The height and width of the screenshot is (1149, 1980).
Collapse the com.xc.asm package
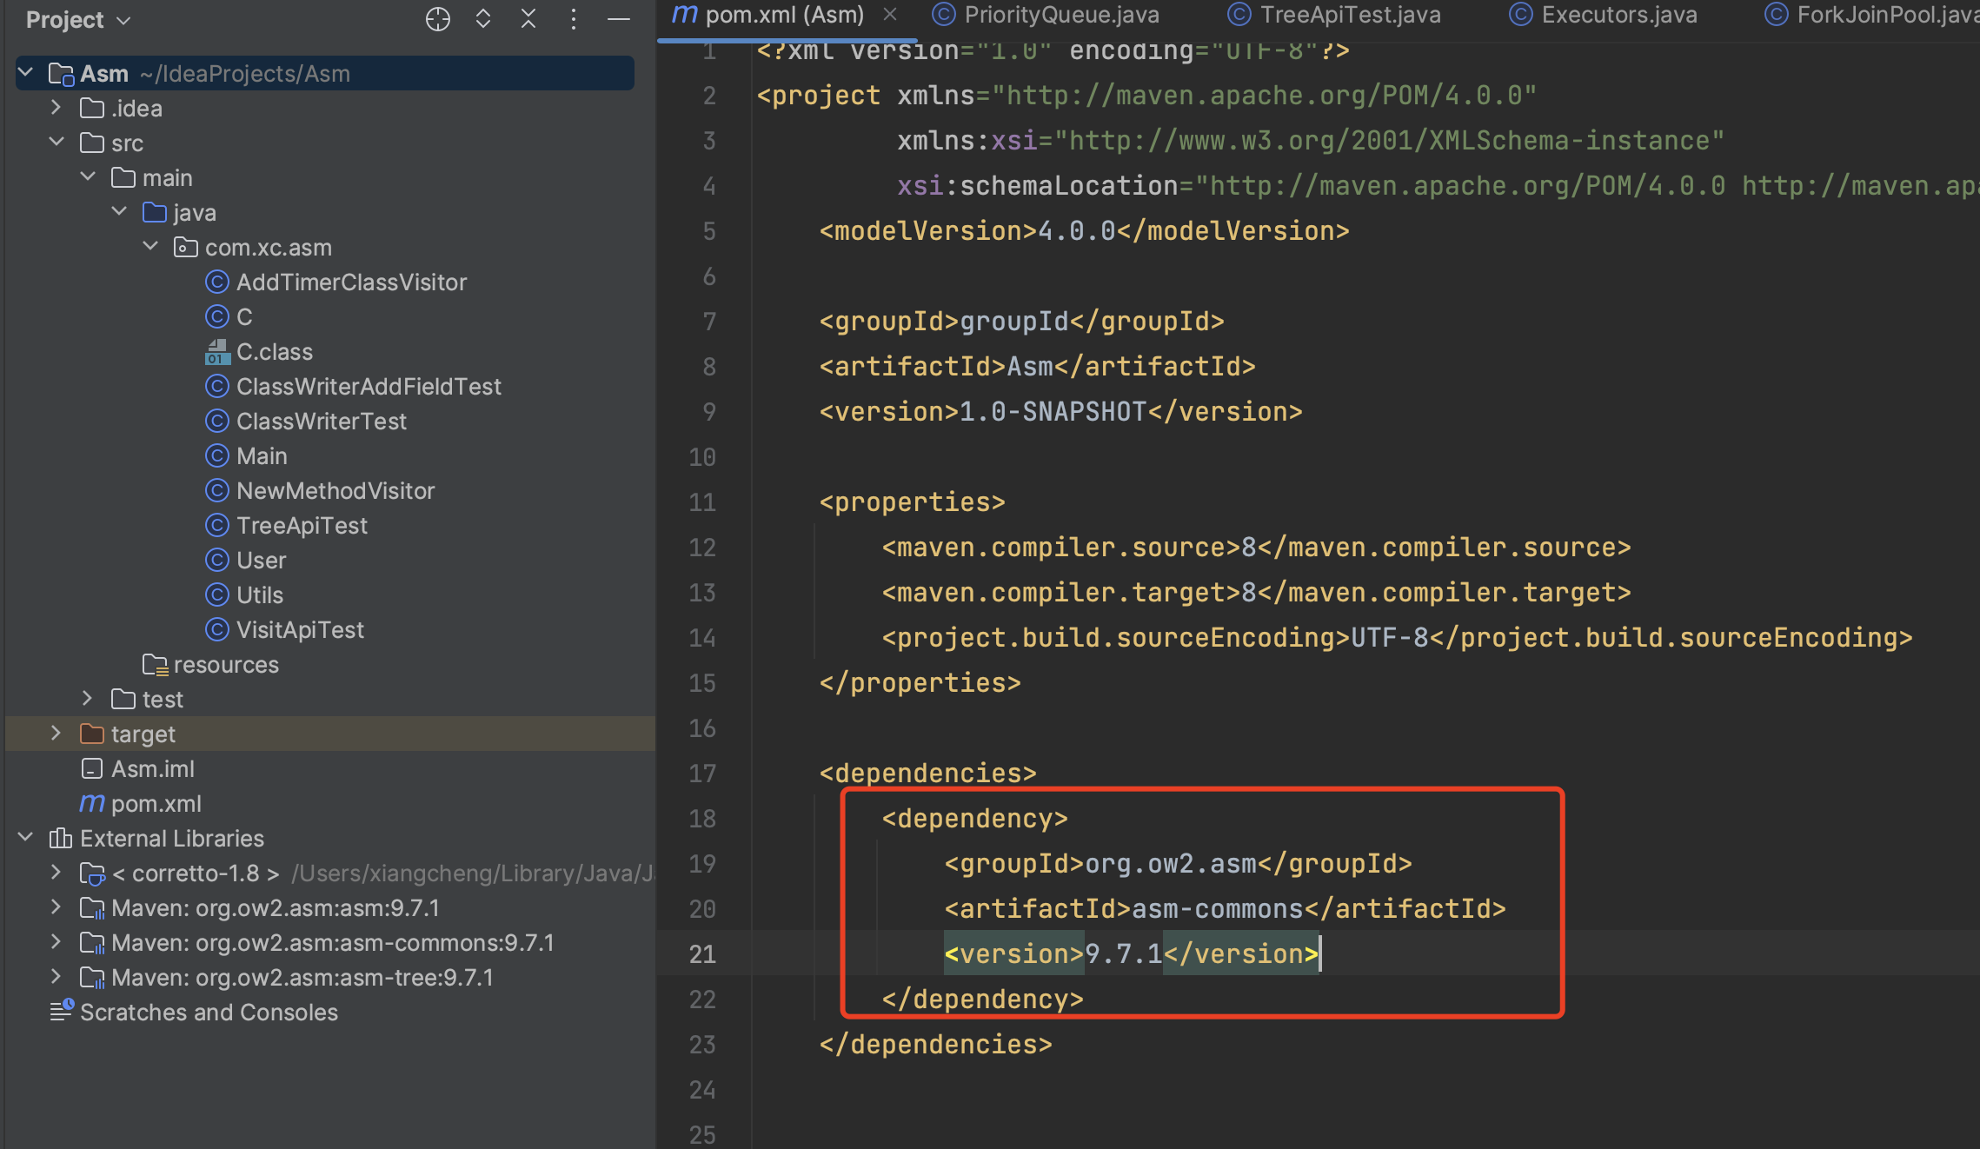150,247
